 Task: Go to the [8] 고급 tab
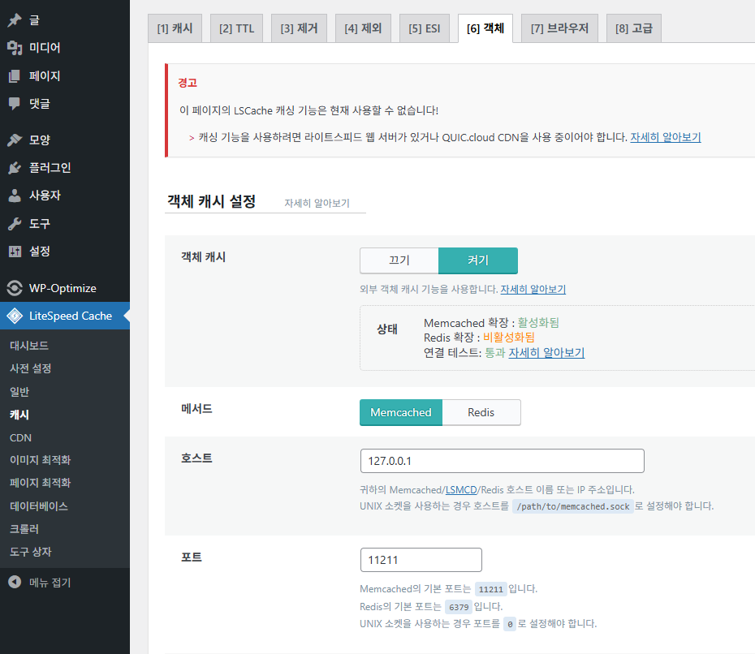pyautogui.click(x=634, y=28)
